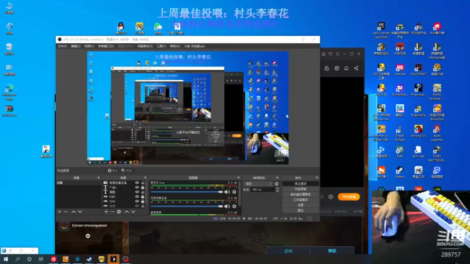470x264 pixels.
Task: Click the 工作室模式 button in controls
Action: (300, 199)
